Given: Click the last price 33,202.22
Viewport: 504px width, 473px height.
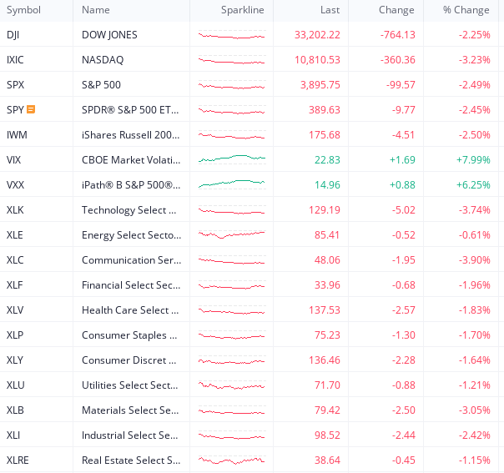Looking at the screenshot, I should 317,35.
